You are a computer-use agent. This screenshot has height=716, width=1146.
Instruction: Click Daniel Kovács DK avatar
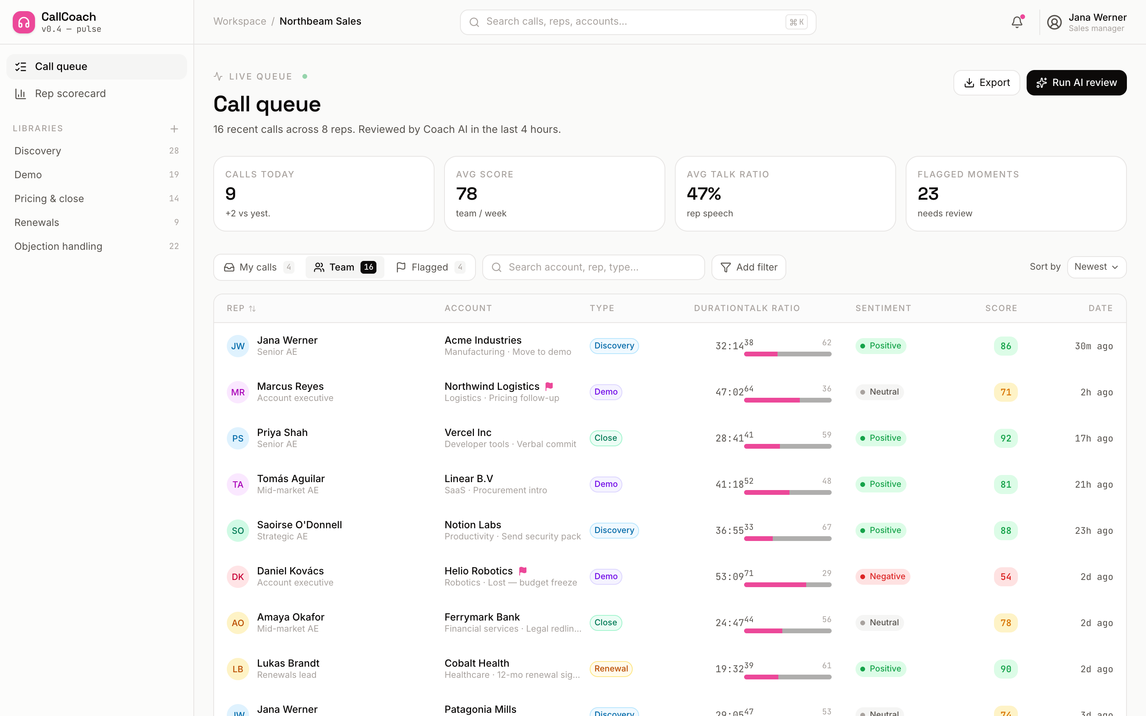click(x=238, y=577)
